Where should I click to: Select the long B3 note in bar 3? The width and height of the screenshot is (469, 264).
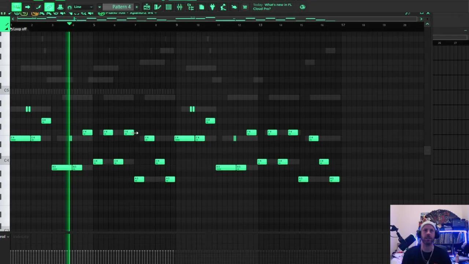[62, 168]
